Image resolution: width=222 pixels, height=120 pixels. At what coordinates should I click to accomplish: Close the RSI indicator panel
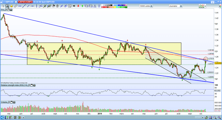coord(34,85)
